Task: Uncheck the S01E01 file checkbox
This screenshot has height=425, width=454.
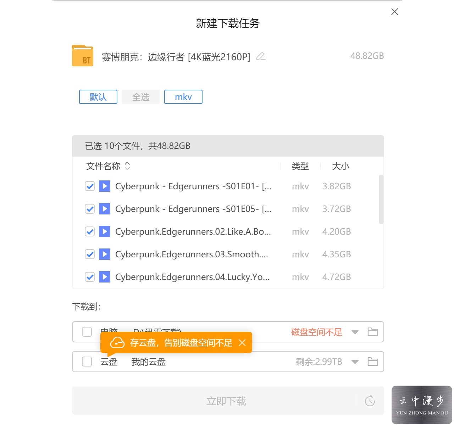Action: click(90, 186)
